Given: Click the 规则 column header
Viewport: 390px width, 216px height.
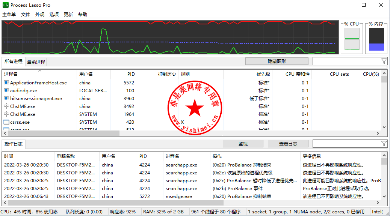Looking at the screenshot, I should (x=201, y=74).
